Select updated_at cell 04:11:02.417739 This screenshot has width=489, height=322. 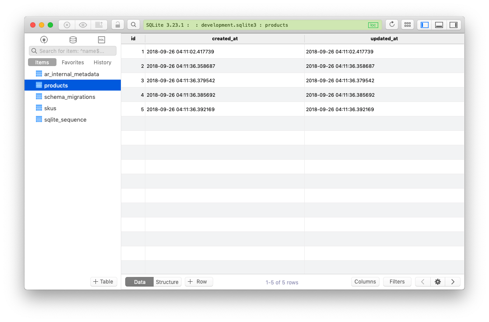click(384, 52)
